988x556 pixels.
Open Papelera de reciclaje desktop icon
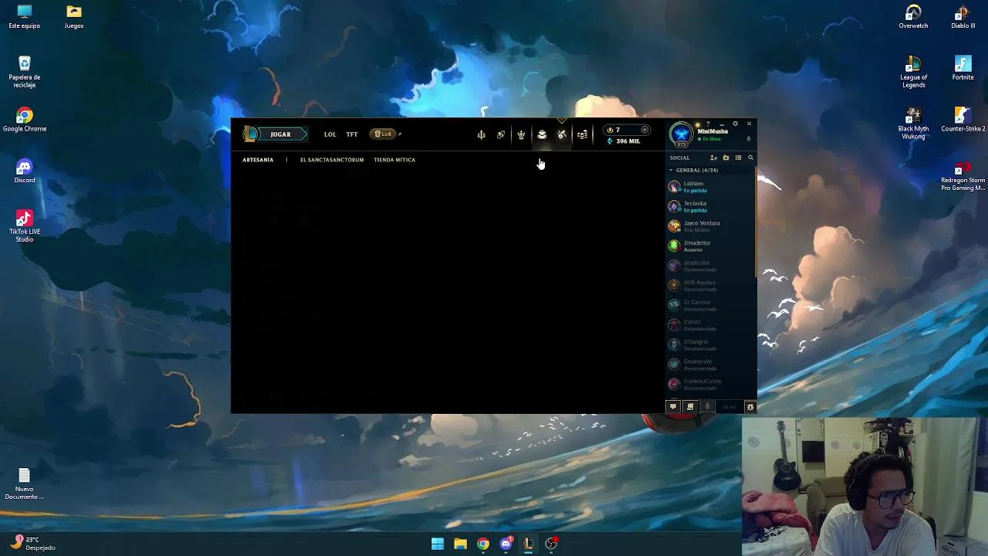coord(25,73)
